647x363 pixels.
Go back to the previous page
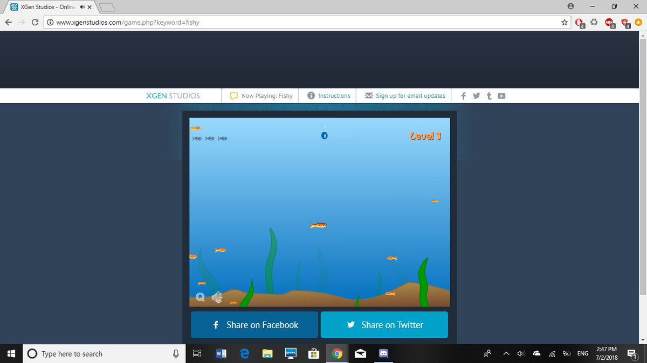tap(8, 22)
